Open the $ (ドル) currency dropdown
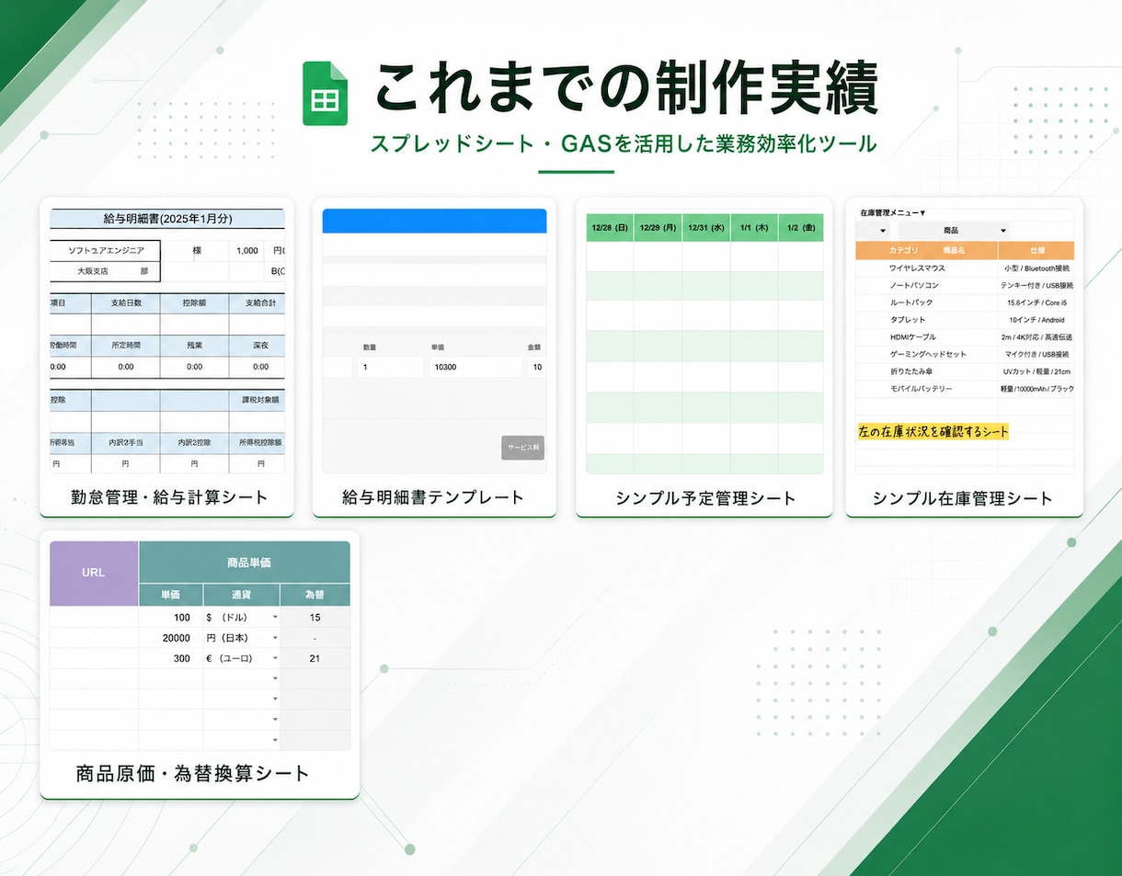The image size is (1122, 876). [241, 618]
